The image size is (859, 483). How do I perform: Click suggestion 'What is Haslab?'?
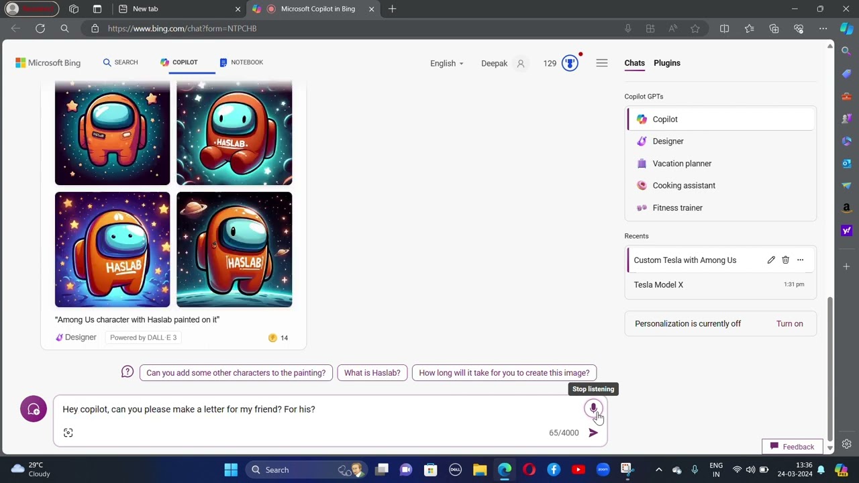[x=372, y=373]
